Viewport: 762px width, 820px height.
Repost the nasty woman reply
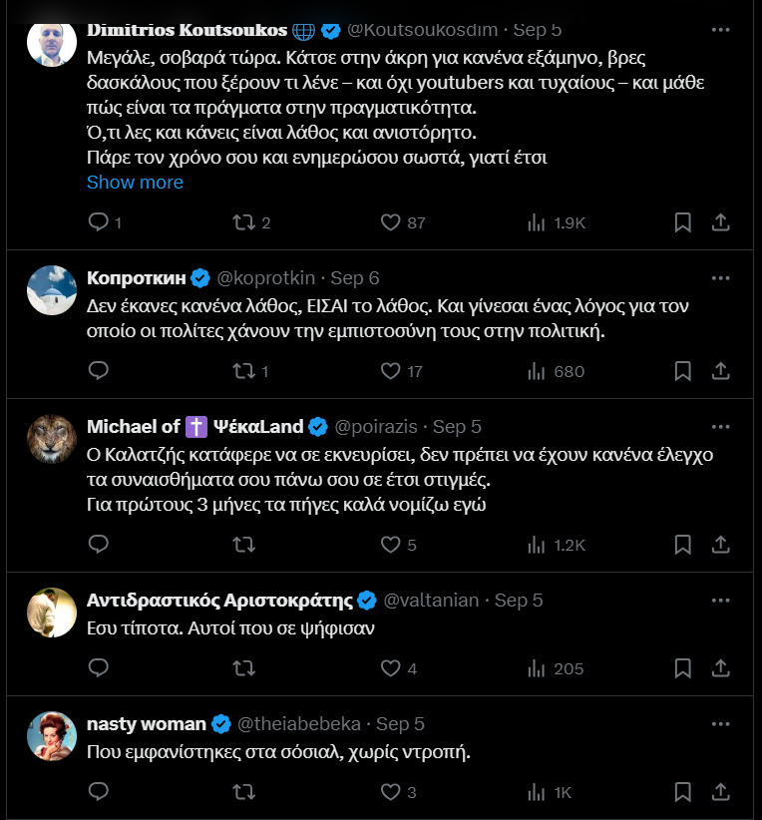click(x=243, y=792)
